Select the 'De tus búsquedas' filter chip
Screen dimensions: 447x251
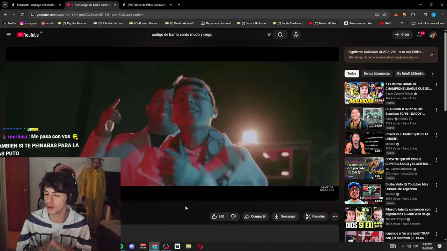click(x=377, y=74)
